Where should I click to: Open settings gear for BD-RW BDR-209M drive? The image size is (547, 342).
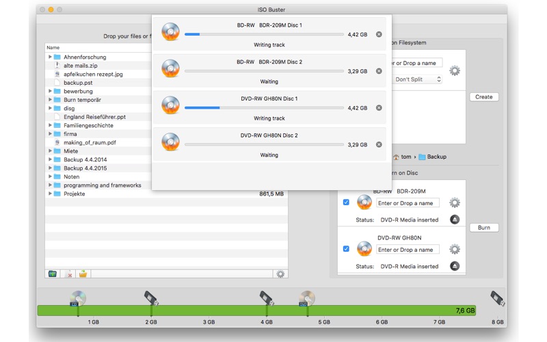point(455,202)
